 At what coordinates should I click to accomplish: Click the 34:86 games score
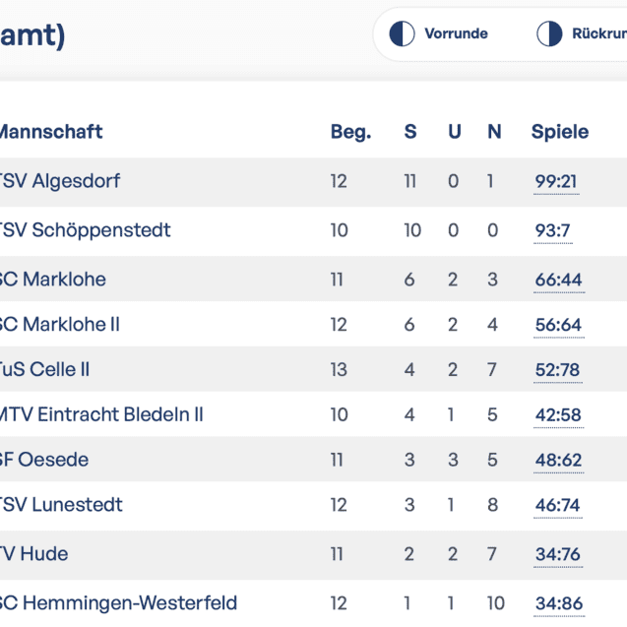[558, 603]
